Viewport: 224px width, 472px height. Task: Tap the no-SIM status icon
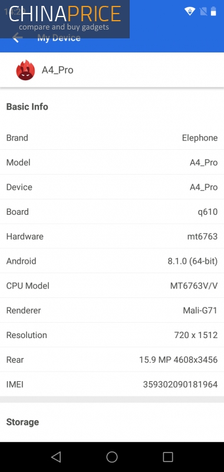point(203,11)
